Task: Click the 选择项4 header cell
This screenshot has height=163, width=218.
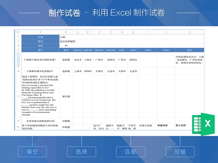Action: (x=111, y=50)
